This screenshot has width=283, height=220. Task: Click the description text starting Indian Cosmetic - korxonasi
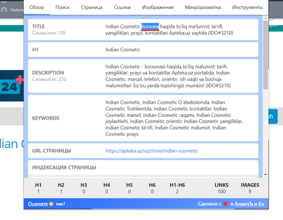point(168,76)
